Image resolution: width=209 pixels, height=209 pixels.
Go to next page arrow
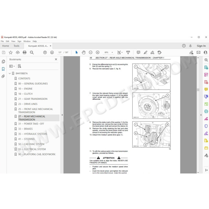(52, 52)
